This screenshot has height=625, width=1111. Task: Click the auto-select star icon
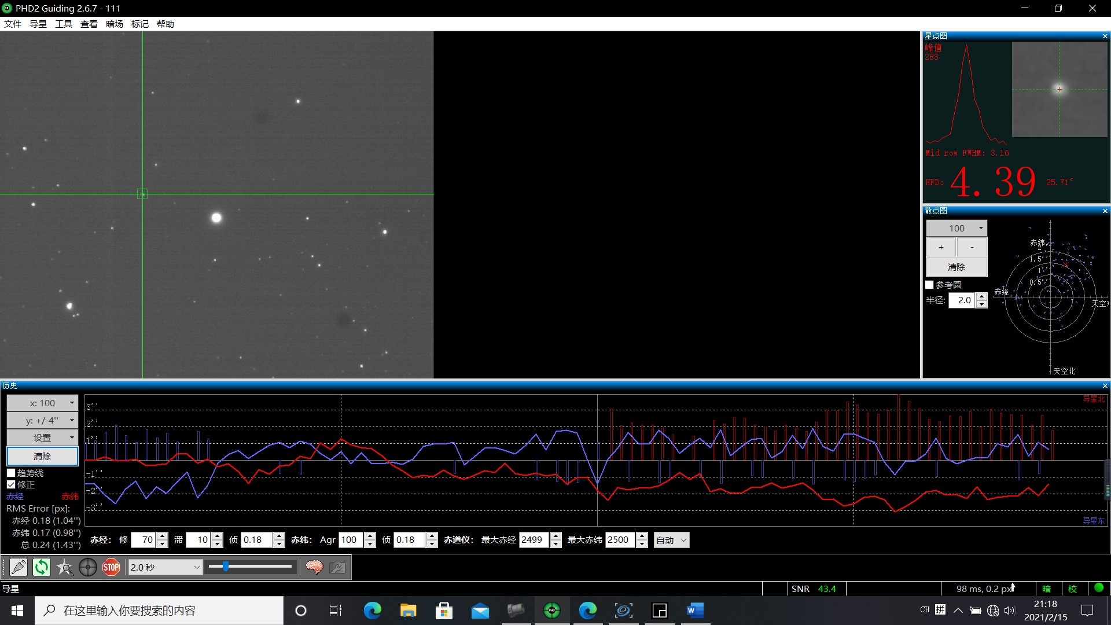65,567
